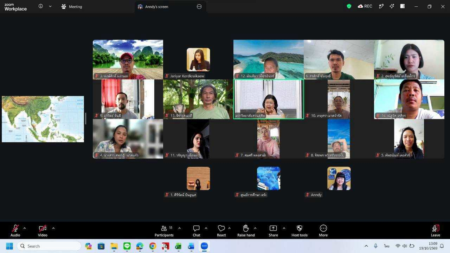Click the taskbar Search box

point(49,246)
